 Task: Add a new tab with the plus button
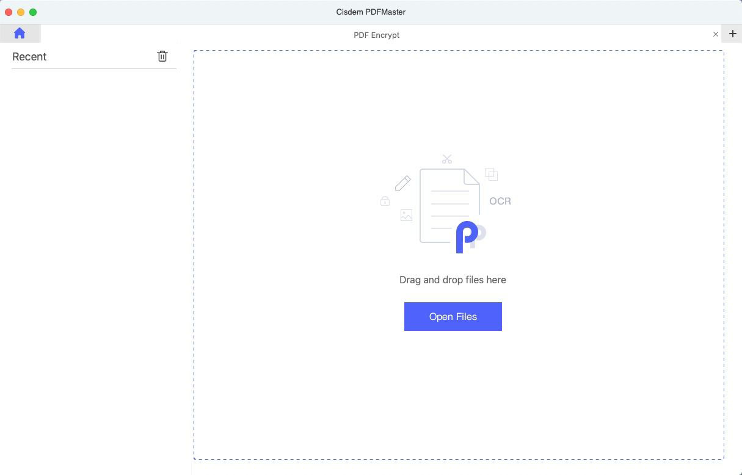(x=732, y=34)
